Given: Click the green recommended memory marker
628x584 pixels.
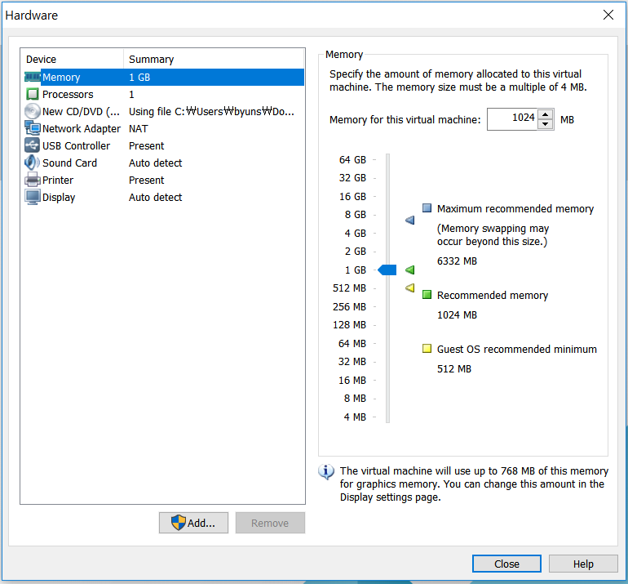Looking at the screenshot, I should [x=409, y=270].
